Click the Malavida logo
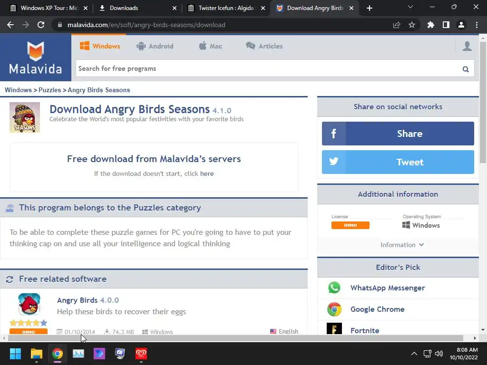Viewport: 487px width, 365px height. click(x=35, y=58)
